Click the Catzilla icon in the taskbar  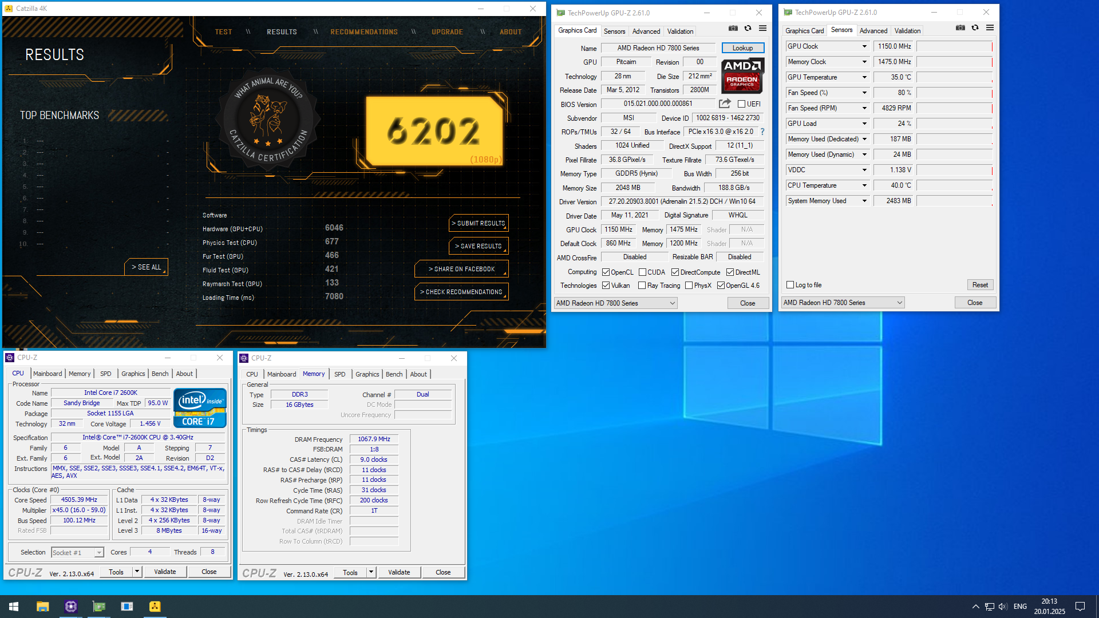(155, 607)
